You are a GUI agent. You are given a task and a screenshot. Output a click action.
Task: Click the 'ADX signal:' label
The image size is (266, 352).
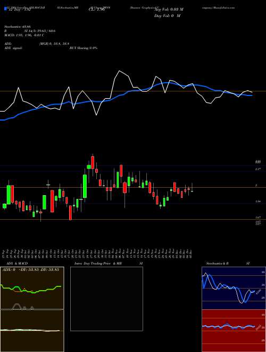click(13, 48)
